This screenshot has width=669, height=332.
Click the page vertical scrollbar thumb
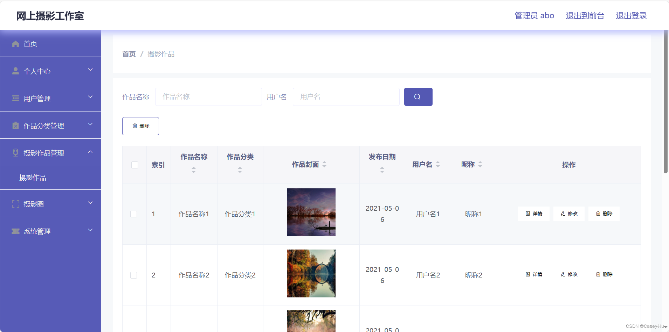click(x=666, y=101)
